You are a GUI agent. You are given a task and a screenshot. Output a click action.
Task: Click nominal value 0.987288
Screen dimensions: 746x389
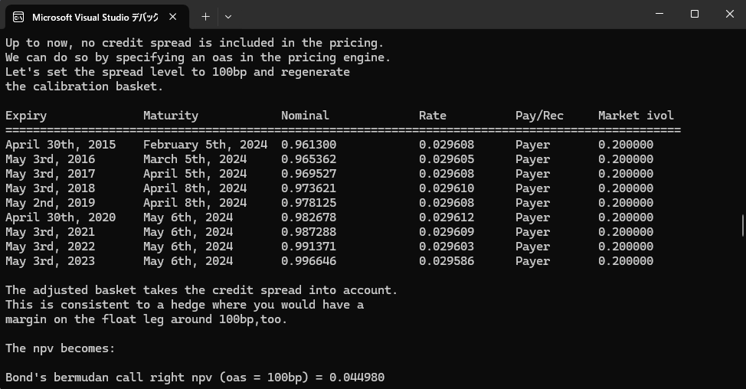[x=309, y=232]
